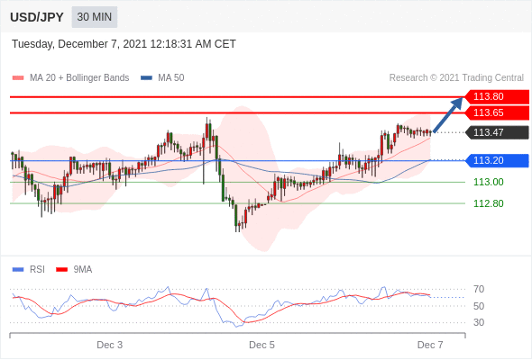Click the blue RSI legend swatch
This screenshot has height=360, width=532.
(18, 270)
